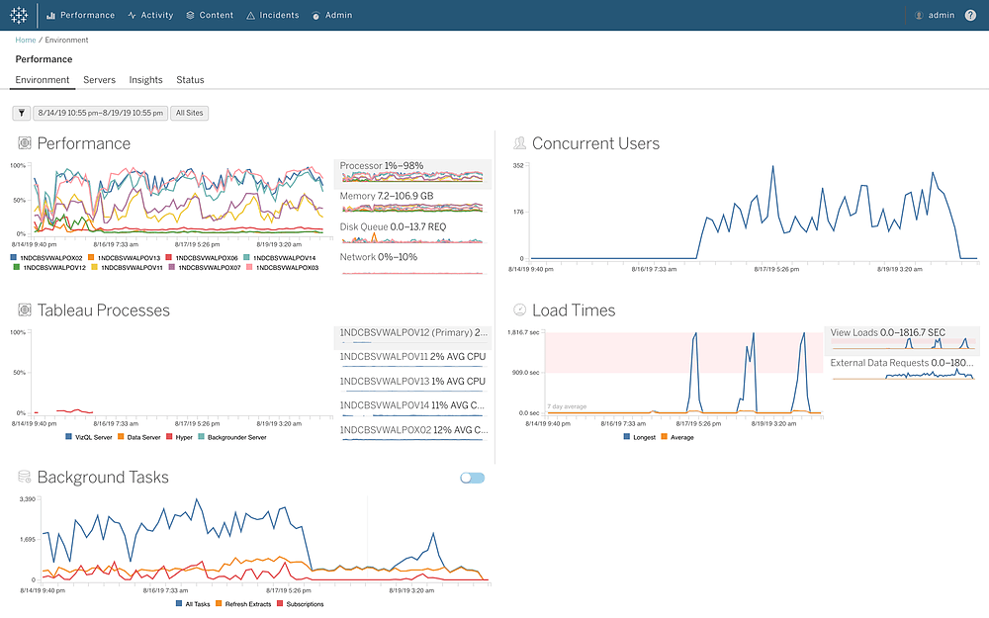Click the Concurrent Users heading
Image resolution: width=989 pixels, height=618 pixels.
click(595, 143)
